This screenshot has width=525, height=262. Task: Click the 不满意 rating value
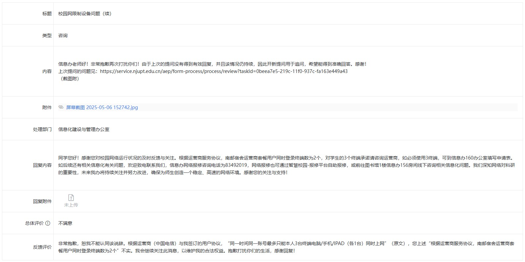(x=65, y=223)
